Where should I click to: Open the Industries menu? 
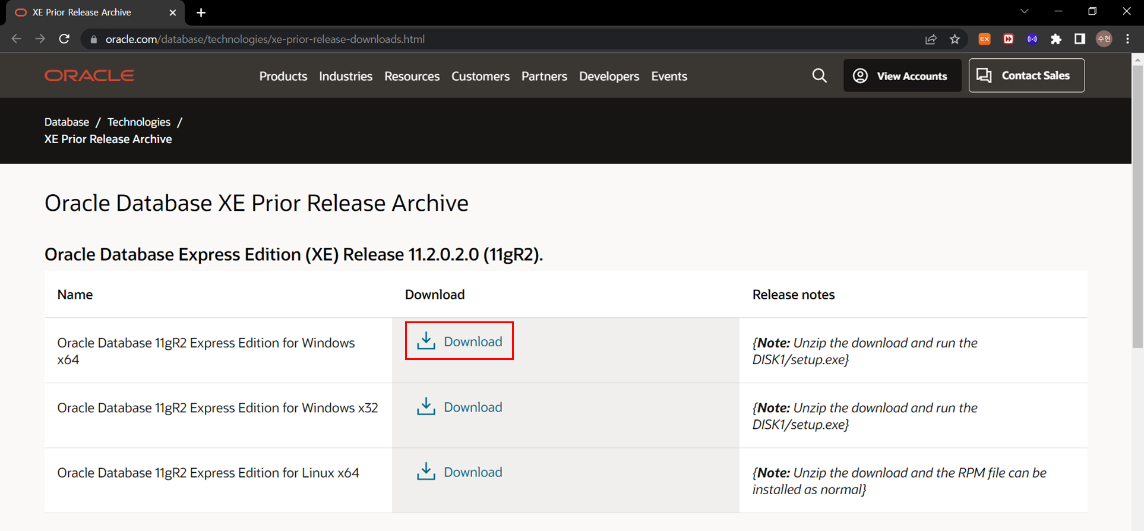pyautogui.click(x=346, y=76)
